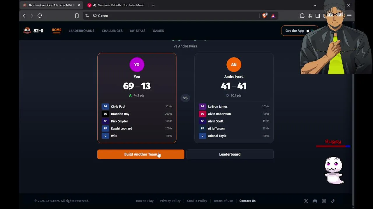Click the SG badge beside Alvin Robertson
Image resolution: width=373 pixels, height=209 pixels.
(202, 114)
